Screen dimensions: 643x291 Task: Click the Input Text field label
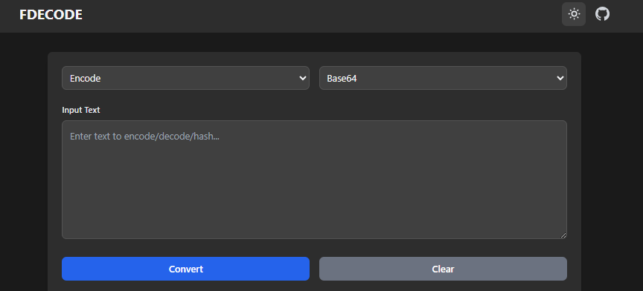coord(81,110)
